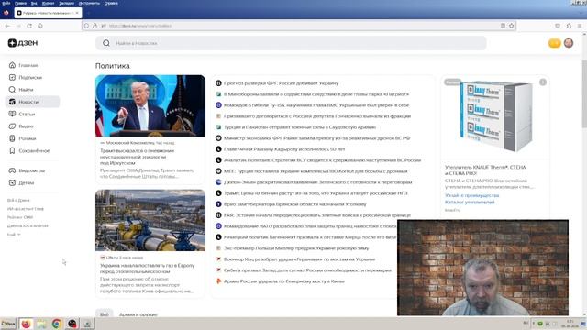The image size is (587, 330).
Task: Open Дзен на iOS и Android link
Action: pyautogui.click(x=28, y=225)
